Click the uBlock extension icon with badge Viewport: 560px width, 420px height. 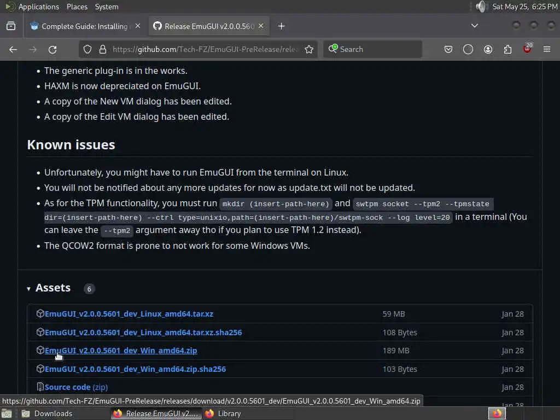pyautogui.click(x=528, y=49)
